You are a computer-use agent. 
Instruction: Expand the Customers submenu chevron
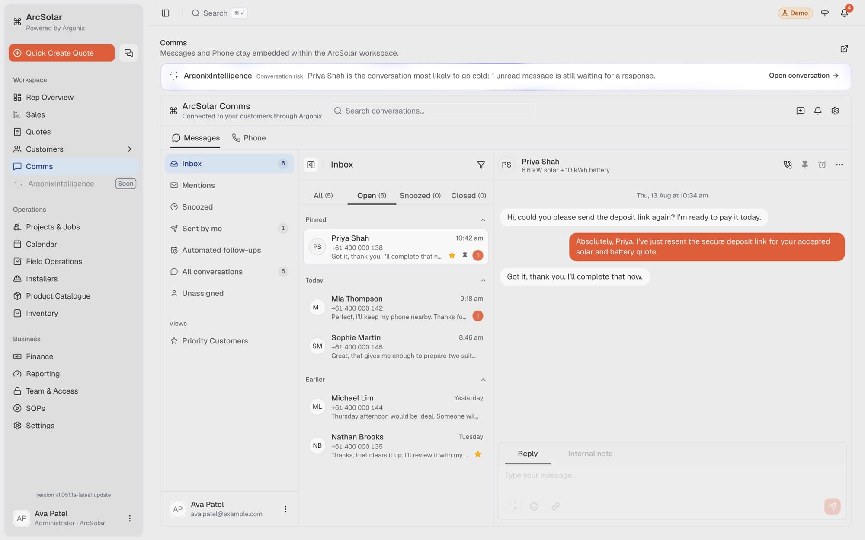pos(129,149)
